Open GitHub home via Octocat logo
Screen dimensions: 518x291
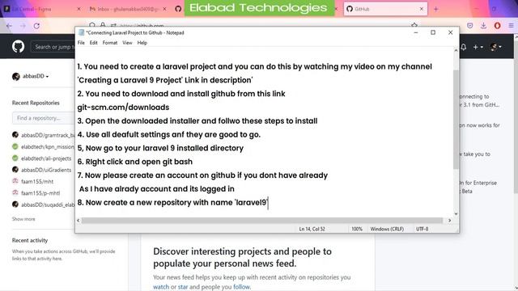(x=18, y=47)
